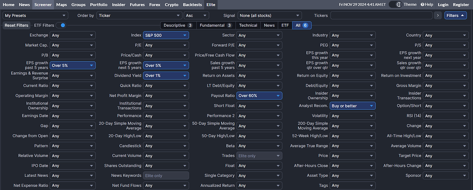Open the Index S&P 500 dropdown
The width and height of the screenshot is (473, 190).
[166, 35]
